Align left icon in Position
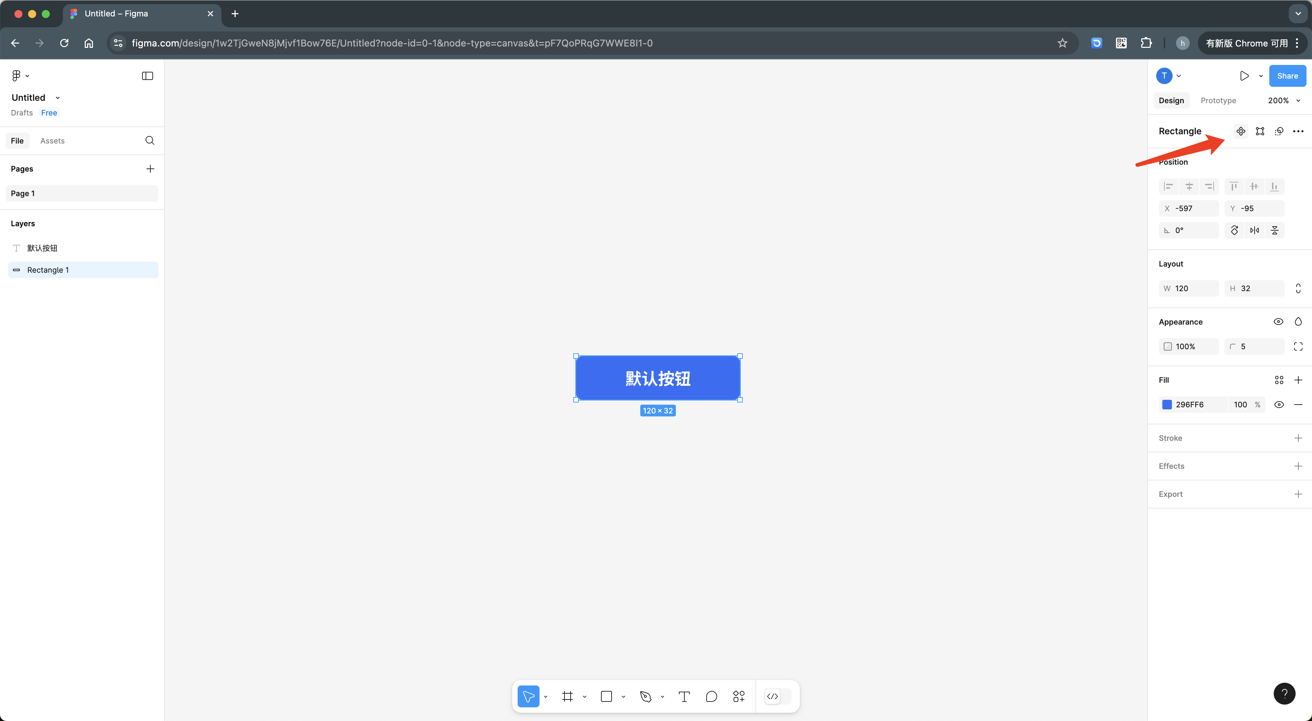 1168,187
